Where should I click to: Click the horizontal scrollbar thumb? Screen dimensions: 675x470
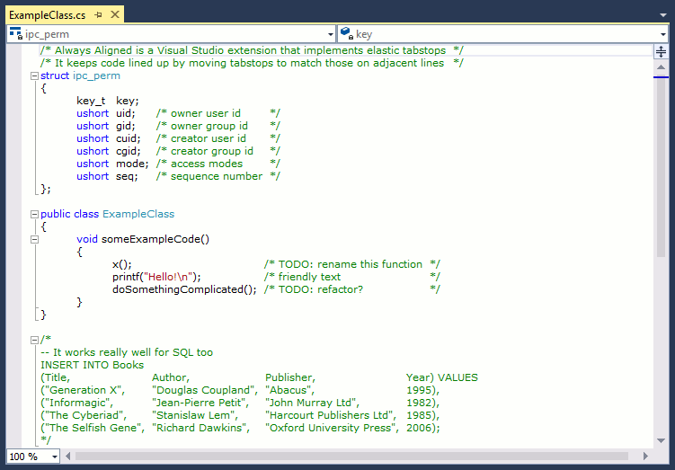(351, 456)
